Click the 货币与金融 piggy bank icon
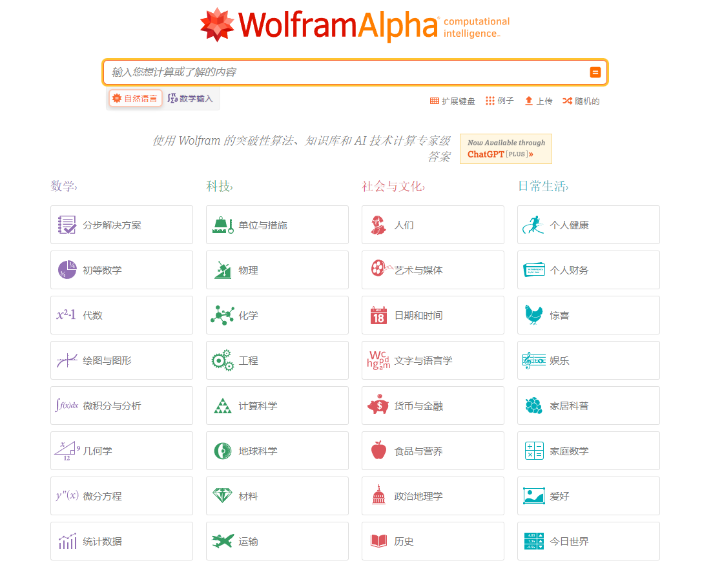The height and width of the screenshot is (565, 702). [378, 404]
